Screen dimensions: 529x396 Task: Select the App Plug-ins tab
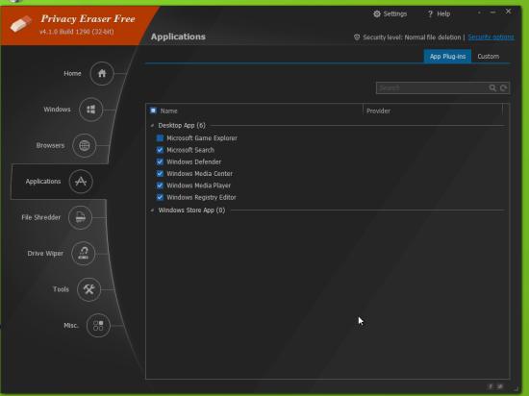(x=447, y=57)
